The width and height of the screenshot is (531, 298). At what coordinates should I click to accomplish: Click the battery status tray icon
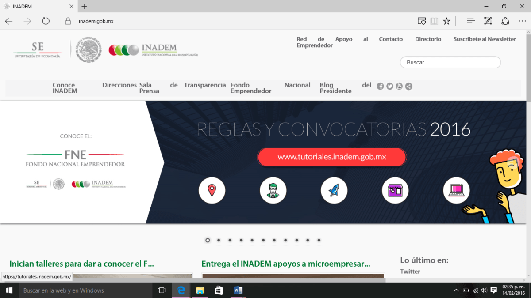coord(466,290)
